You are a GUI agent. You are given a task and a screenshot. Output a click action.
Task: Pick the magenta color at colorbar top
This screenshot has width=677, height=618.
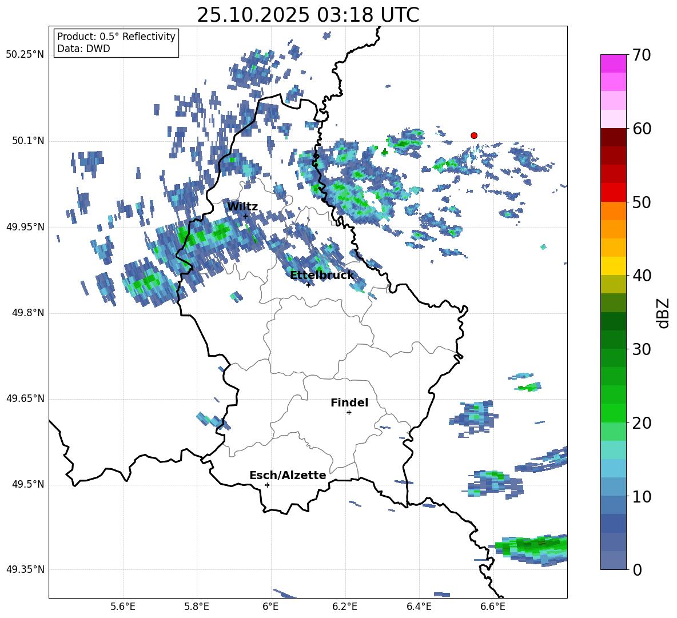point(613,63)
